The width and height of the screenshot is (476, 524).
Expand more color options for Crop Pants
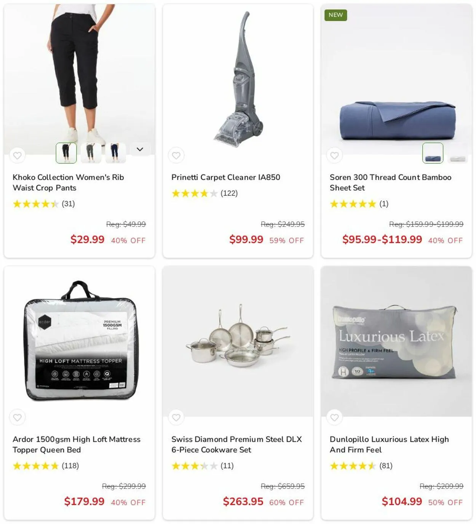pos(140,149)
